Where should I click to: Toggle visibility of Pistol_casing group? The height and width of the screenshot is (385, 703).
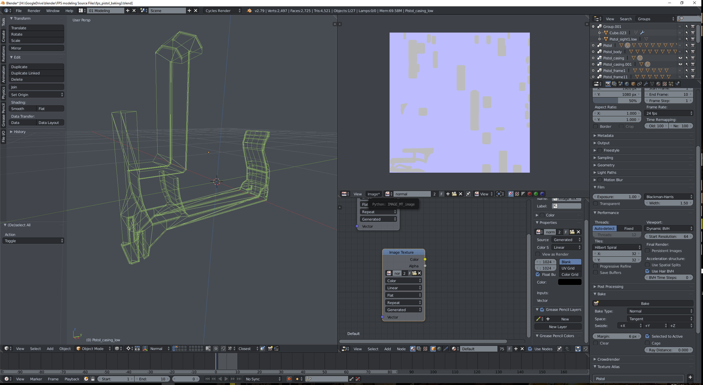680,58
